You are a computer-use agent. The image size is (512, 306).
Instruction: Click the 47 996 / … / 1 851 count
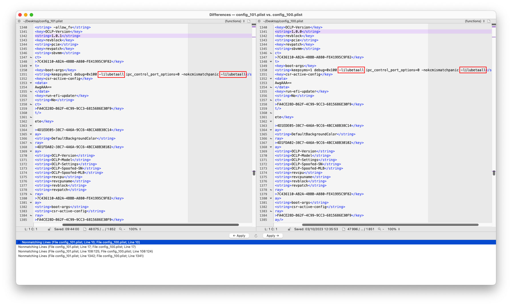point(361,229)
